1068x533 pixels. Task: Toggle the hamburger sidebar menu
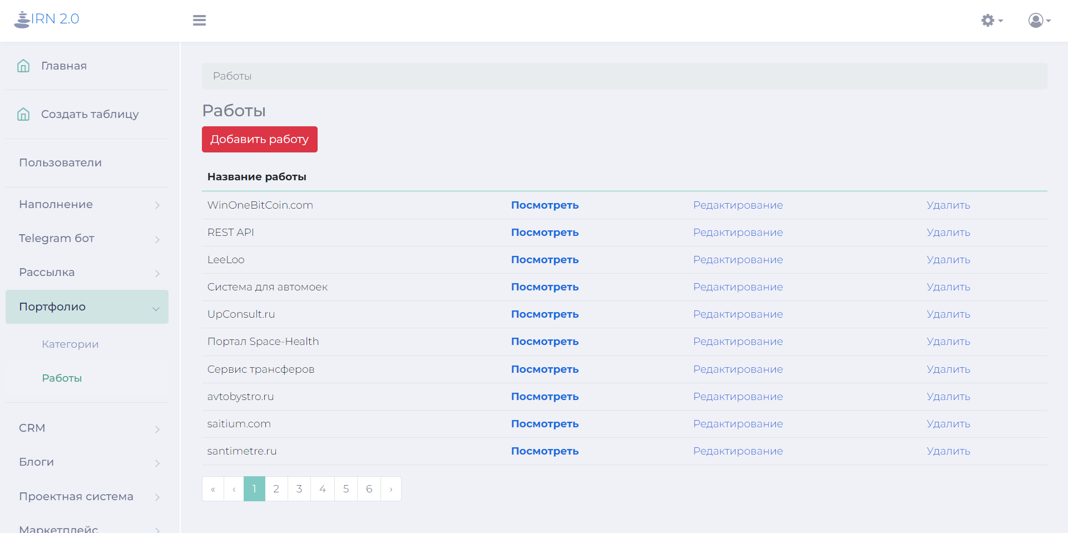click(199, 20)
